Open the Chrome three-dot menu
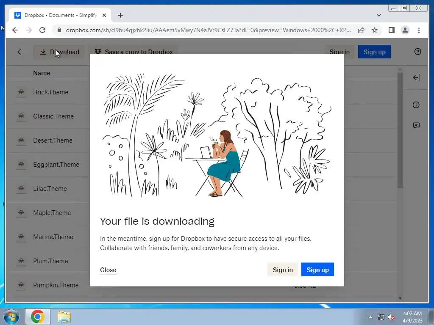This screenshot has width=434, height=325. point(419,30)
